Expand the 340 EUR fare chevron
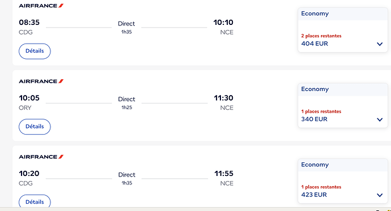The image size is (391, 211). point(380,120)
